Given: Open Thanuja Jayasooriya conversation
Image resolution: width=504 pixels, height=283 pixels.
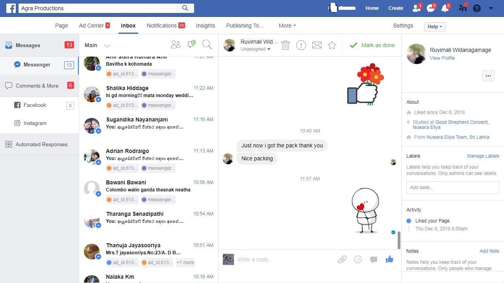Looking at the screenshot, I should click(x=149, y=254).
